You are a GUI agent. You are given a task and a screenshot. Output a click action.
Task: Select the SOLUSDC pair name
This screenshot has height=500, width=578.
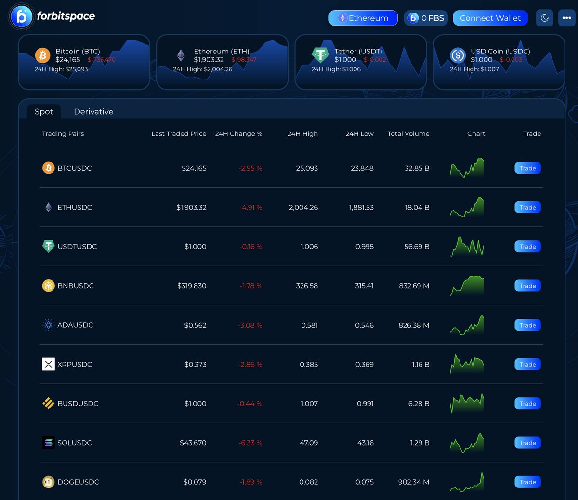[75, 443]
